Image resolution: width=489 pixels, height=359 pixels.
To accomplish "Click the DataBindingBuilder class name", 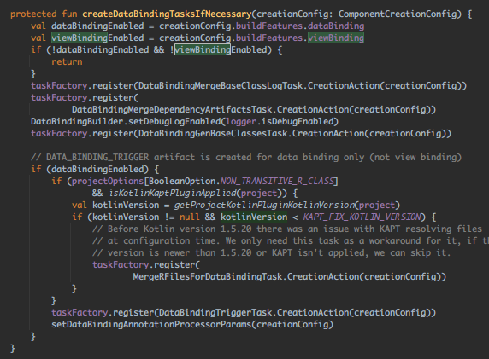I will [77, 121].
